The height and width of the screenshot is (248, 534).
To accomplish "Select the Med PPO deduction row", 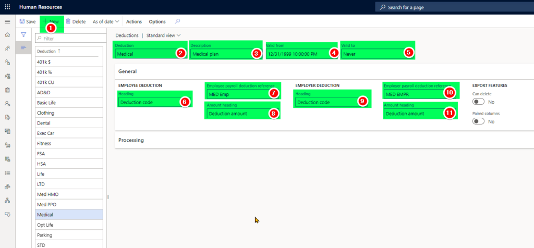I will click(x=69, y=204).
